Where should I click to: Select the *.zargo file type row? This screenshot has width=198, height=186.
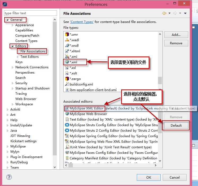(111, 79)
